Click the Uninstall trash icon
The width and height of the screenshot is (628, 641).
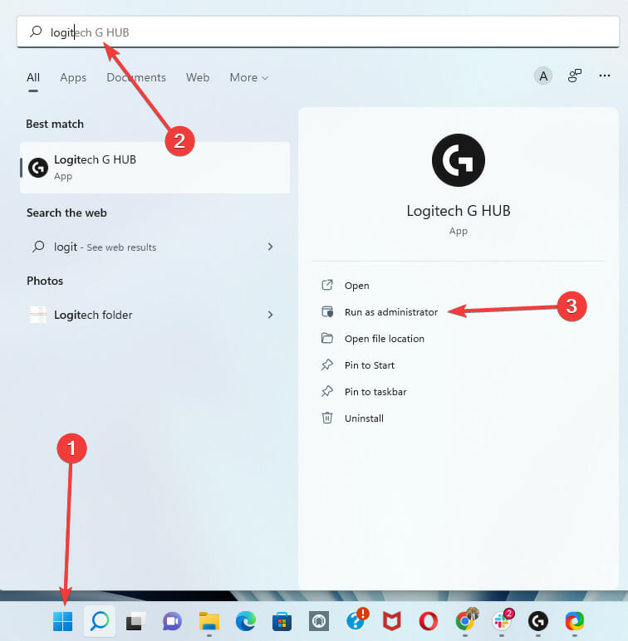327,418
